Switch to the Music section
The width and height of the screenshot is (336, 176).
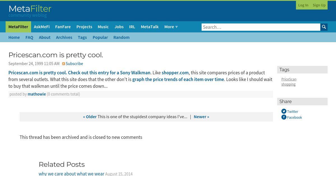(x=103, y=27)
